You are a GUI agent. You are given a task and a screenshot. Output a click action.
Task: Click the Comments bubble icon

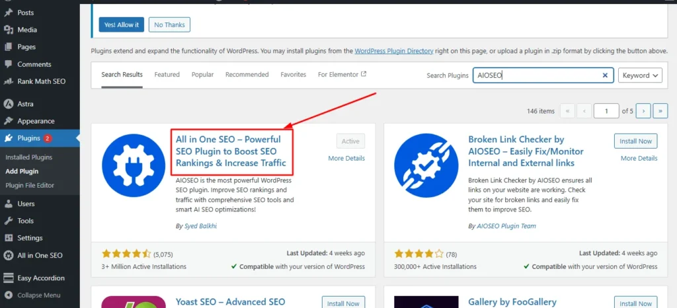(x=8, y=64)
